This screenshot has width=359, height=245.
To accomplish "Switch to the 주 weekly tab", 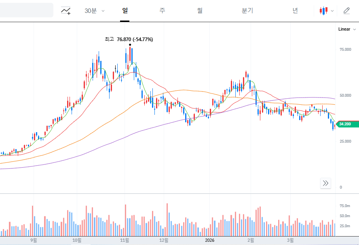I will (162, 11).
